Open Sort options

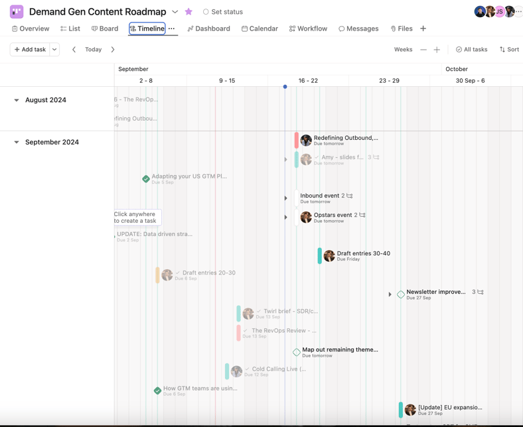point(509,49)
